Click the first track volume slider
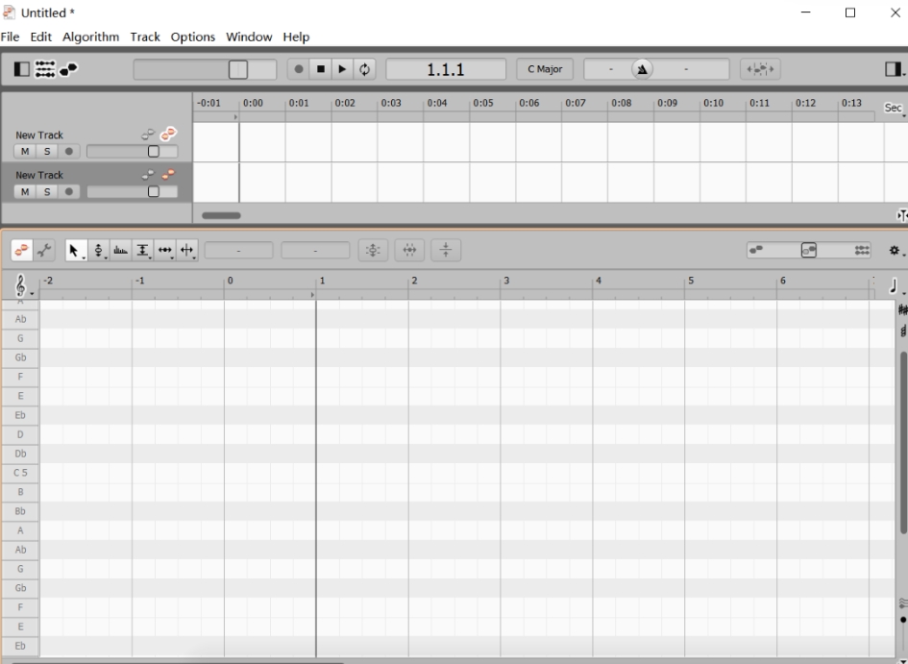 (132, 152)
